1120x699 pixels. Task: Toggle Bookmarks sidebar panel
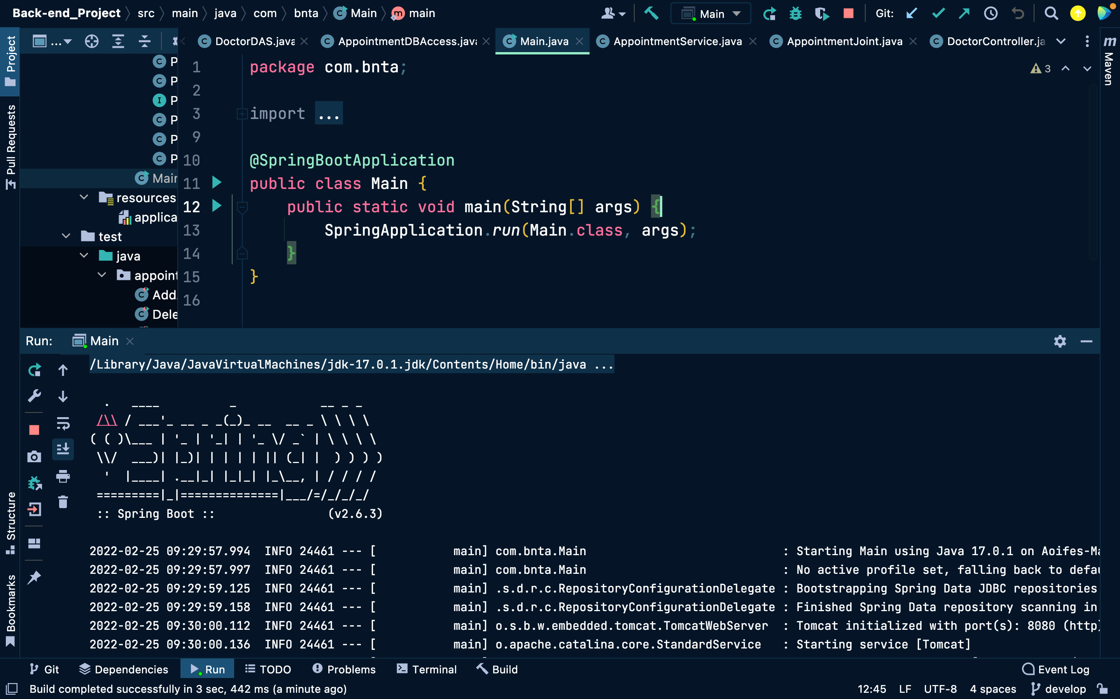tap(10, 610)
